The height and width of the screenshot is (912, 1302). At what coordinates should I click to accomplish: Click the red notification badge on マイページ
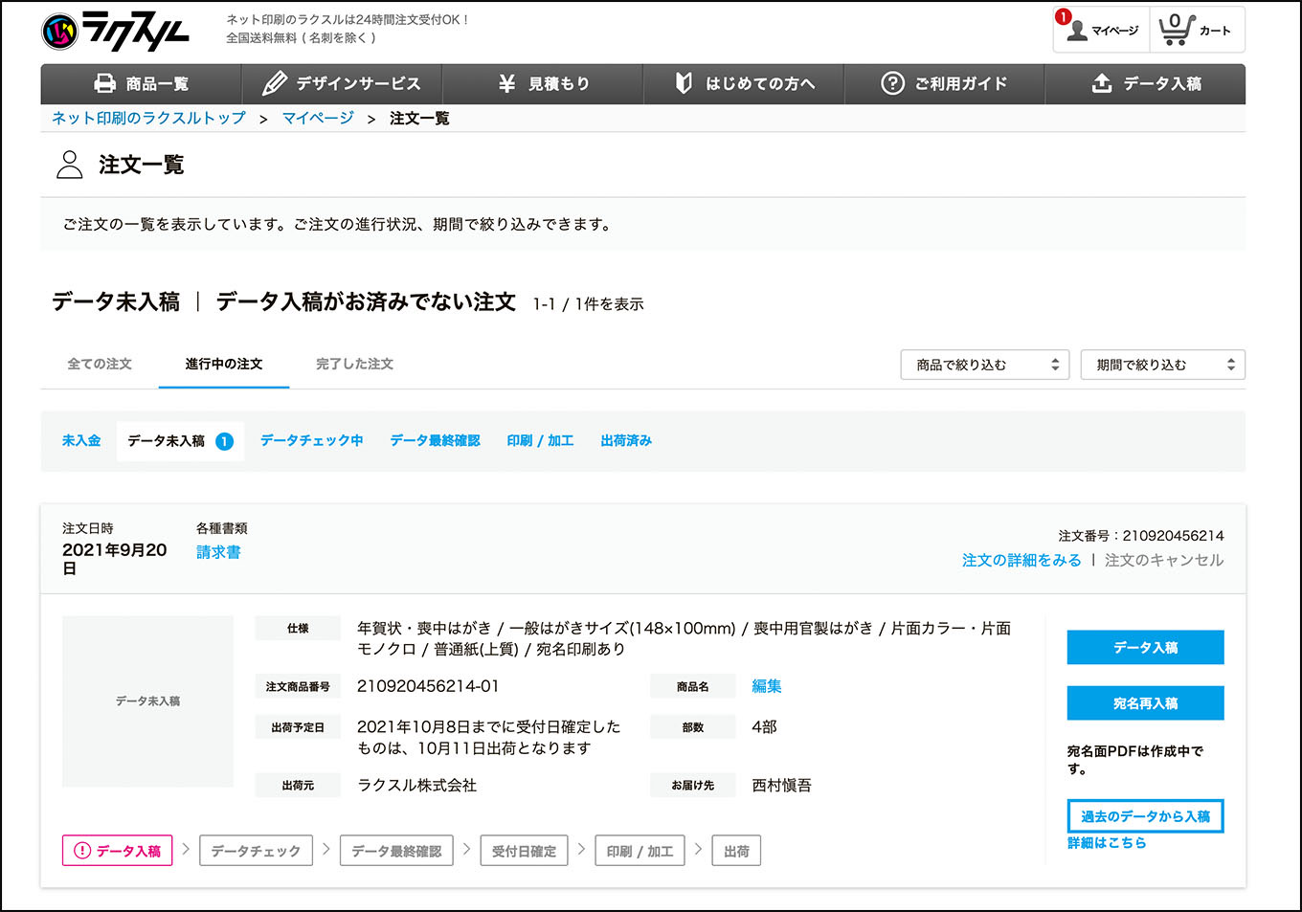1063,16
